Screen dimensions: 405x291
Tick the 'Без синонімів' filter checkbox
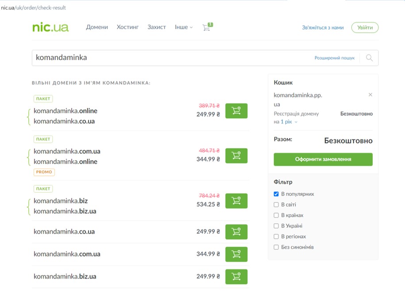click(x=276, y=247)
